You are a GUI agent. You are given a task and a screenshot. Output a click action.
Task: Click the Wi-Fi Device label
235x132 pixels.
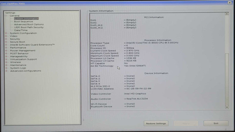(99, 104)
